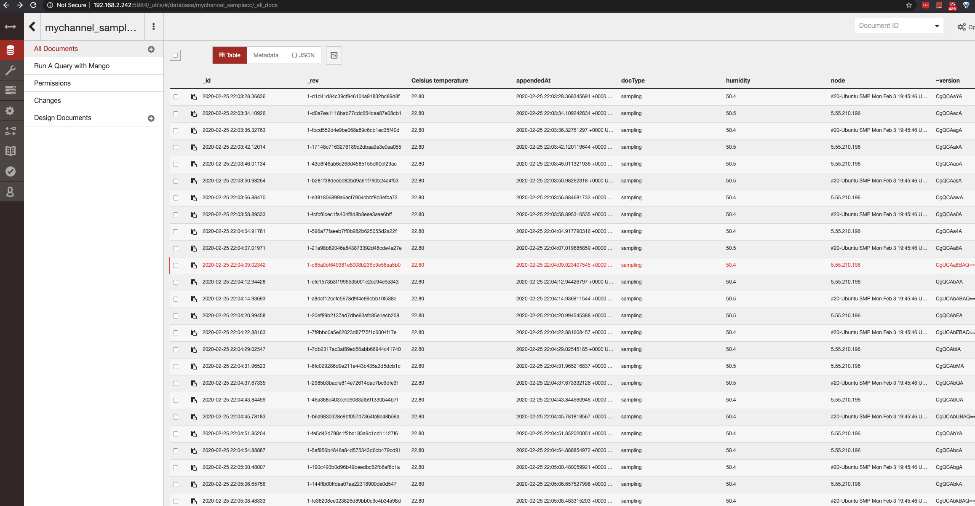Screen dimensions: 975x506
Task: Toggle the column layout button beside JSON
Action: click(334, 55)
